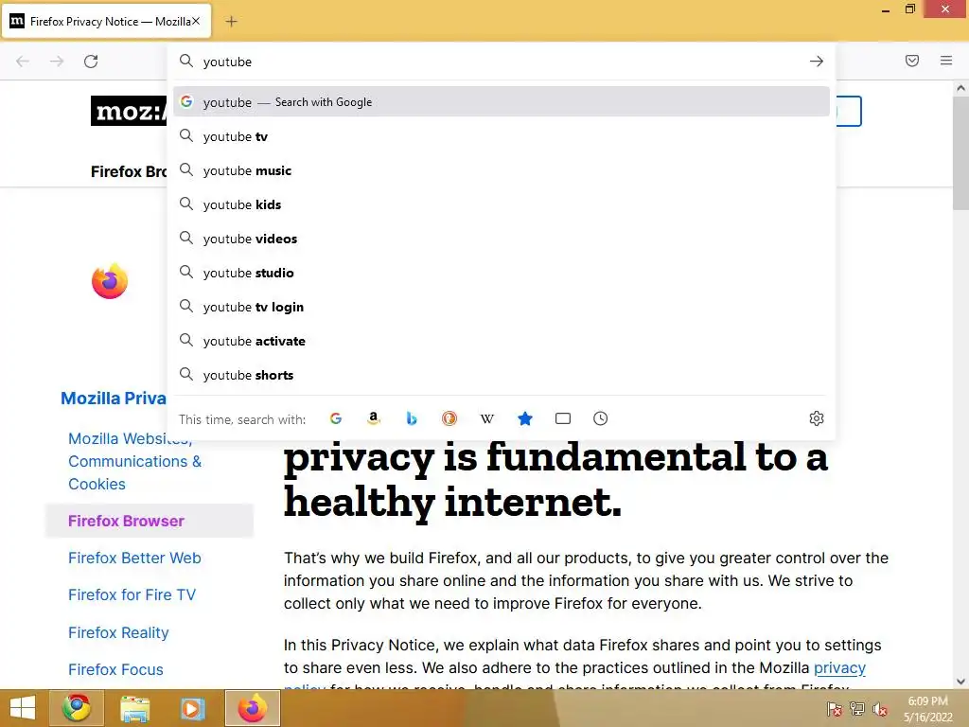Open the Firefox Browser sidebar link
The image size is (969, 727).
click(x=126, y=522)
